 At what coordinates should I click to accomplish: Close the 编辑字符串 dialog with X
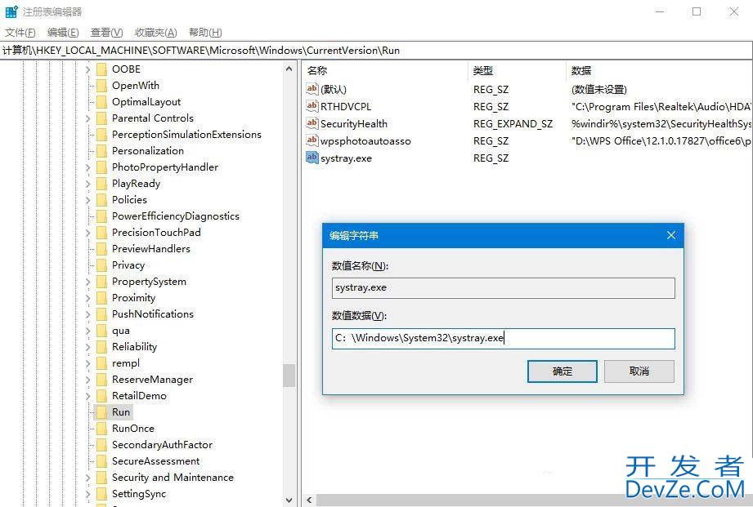(670, 236)
